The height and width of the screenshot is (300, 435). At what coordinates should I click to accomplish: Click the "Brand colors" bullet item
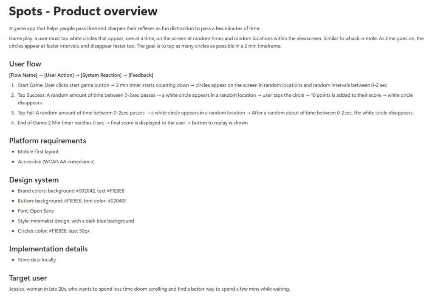(x=71, y=191)
